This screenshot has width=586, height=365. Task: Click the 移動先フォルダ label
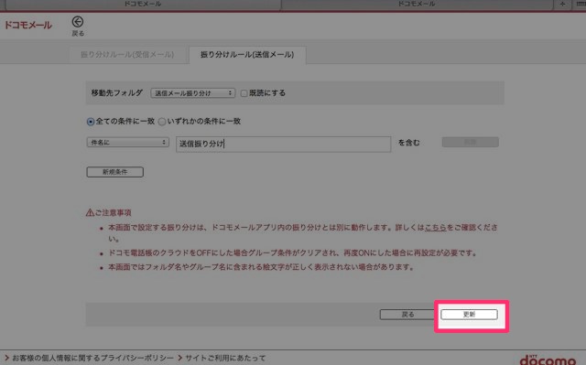click(116, 93)
